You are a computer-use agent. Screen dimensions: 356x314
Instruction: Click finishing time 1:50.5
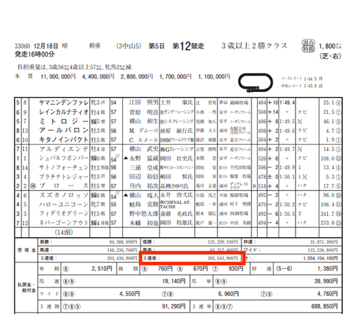[287, 214]
